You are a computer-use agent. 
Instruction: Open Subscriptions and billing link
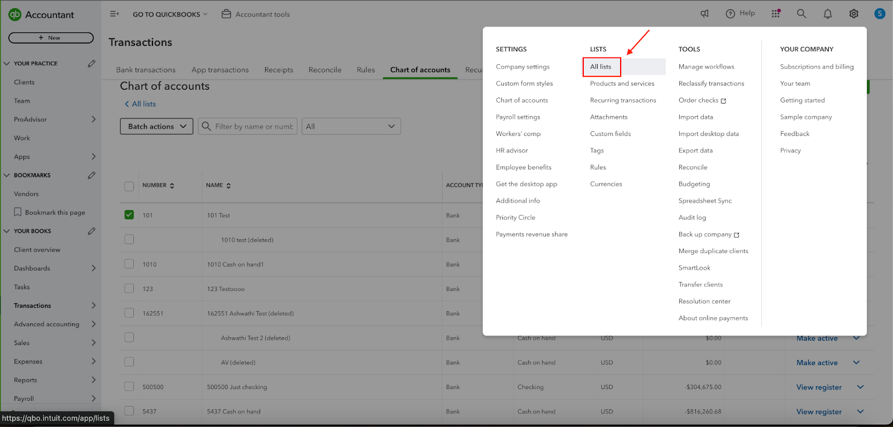817,67
